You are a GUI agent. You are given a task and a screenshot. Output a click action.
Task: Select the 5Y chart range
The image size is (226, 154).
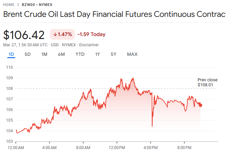tap(113, 55)
